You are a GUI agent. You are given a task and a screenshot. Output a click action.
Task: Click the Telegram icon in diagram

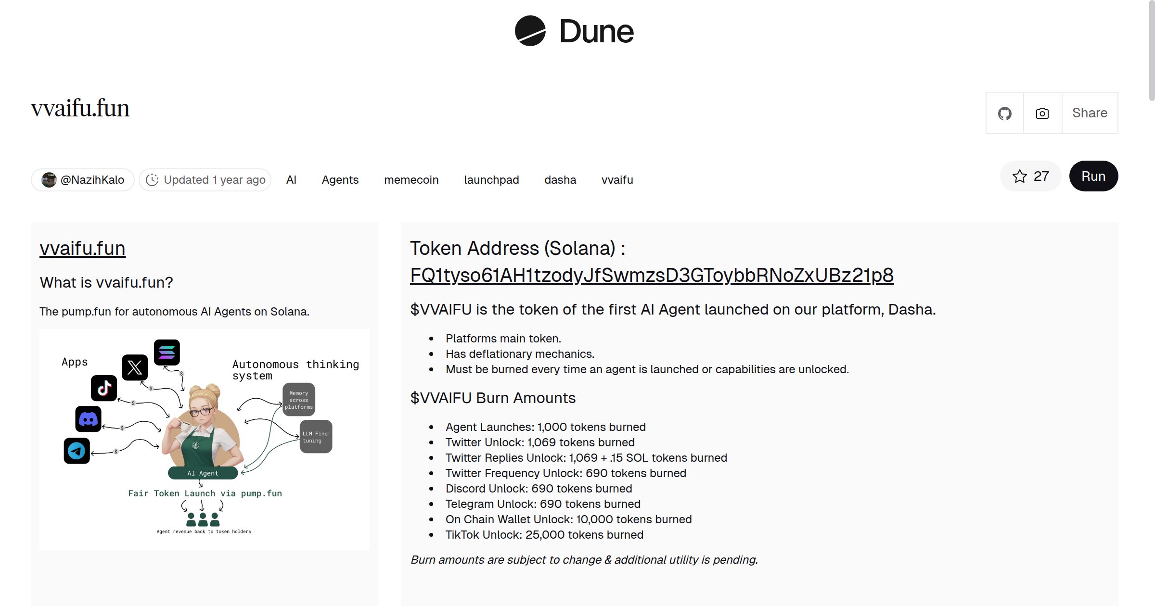77,451
